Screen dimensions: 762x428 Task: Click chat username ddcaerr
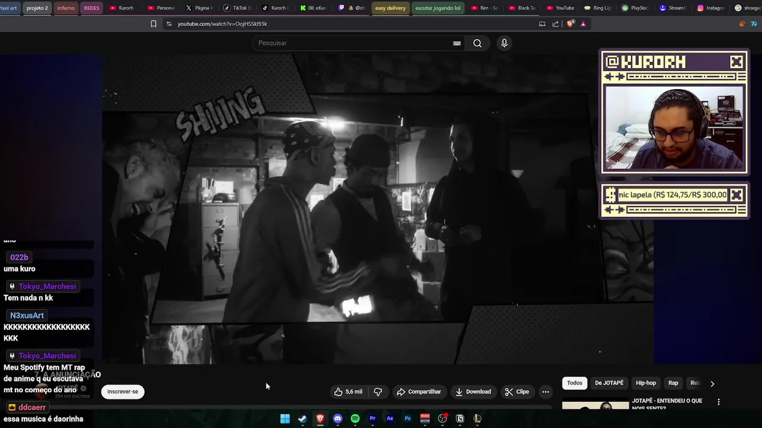pos(32,408)
